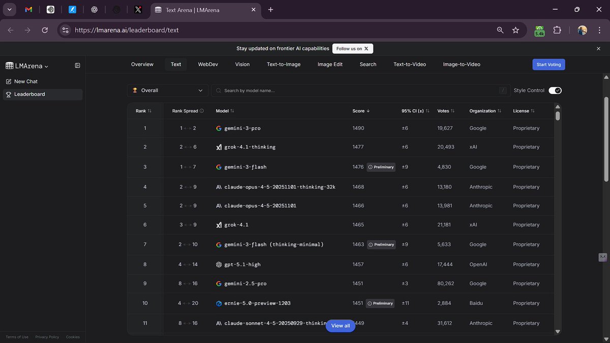610x343 pixels.
Task: Click the grok-4.1-thinking model name
Action: click(x=250, y=147)
